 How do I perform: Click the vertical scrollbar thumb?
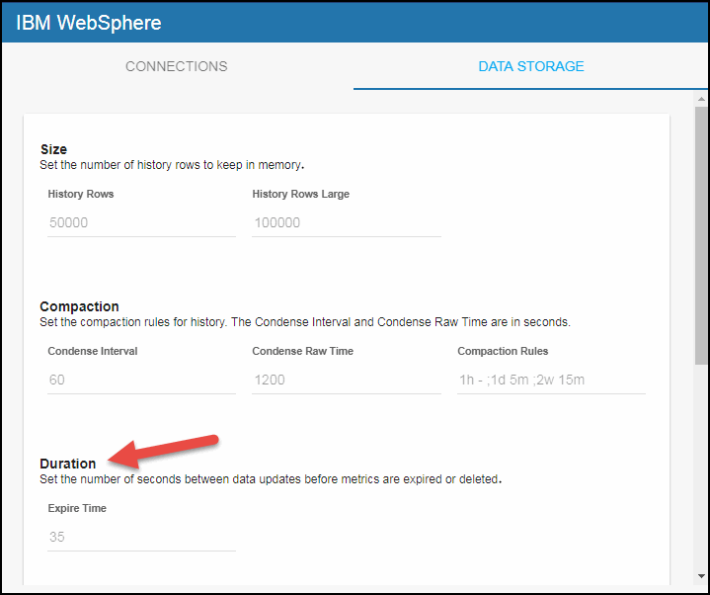700,237
